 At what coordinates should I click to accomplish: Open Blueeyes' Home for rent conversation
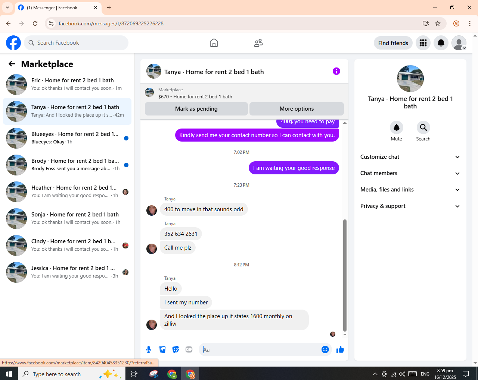(67, 138)
